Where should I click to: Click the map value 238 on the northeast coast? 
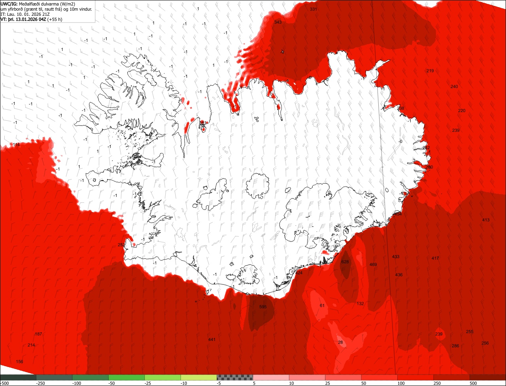[400, 108]
